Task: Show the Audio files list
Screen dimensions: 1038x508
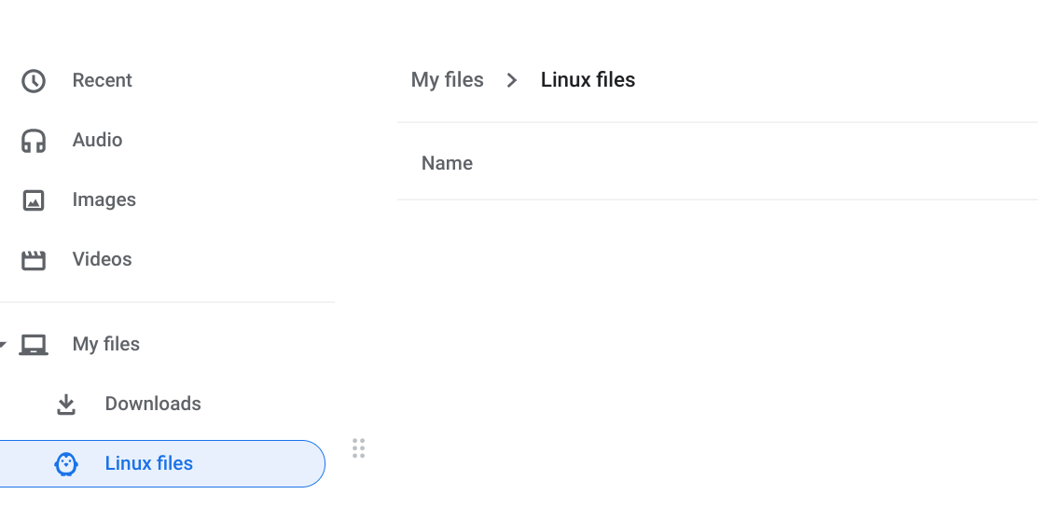Action: click(x=97, y=141)
